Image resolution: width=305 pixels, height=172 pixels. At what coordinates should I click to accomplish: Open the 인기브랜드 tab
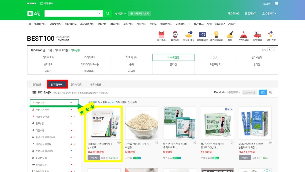click(x=76, y=84)
